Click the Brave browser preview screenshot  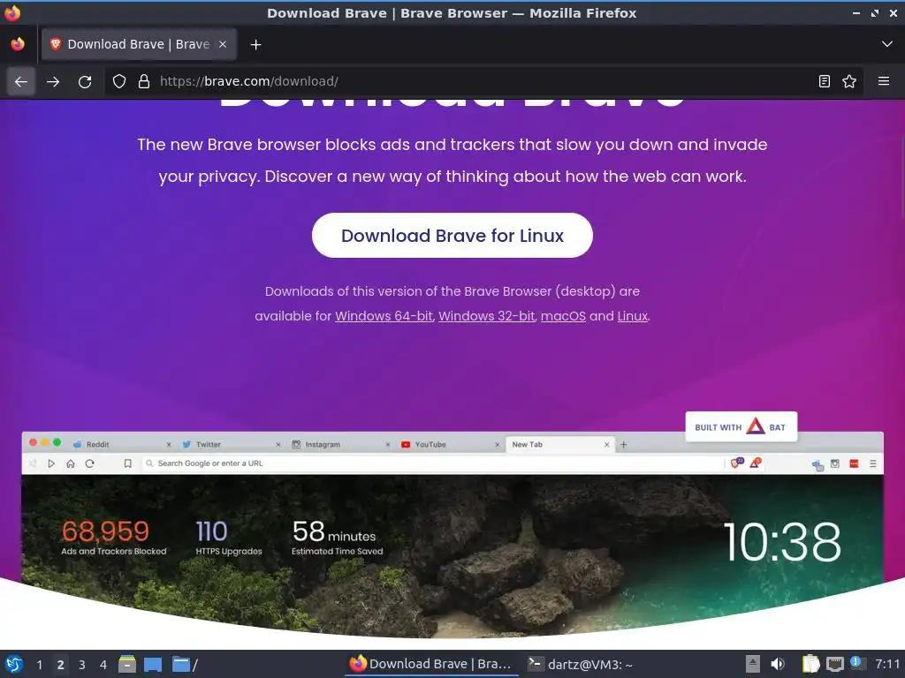pos(452,534)
